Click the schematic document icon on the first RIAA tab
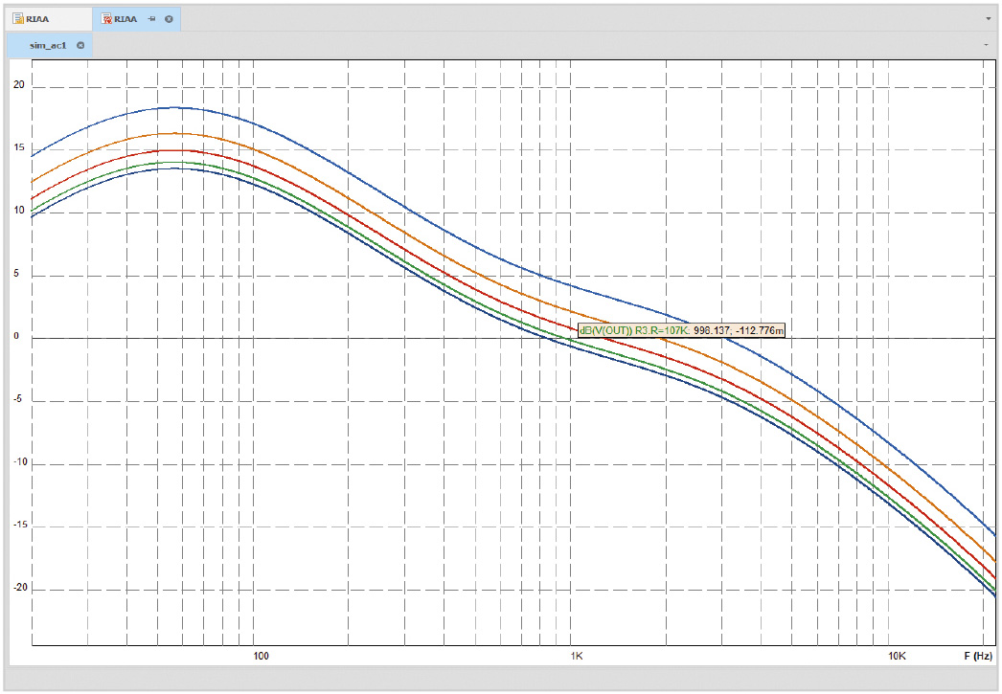This screenshot has width=1002, height=694. click(18, 19)
